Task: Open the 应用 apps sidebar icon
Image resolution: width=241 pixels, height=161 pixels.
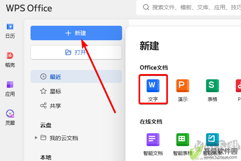Action: (10, 89)
